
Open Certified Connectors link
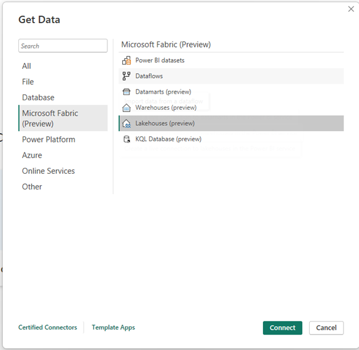coord(47,327)
